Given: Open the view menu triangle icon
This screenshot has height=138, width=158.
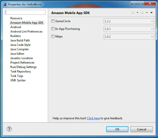Looking at the screenshot, I should point(151,13).
